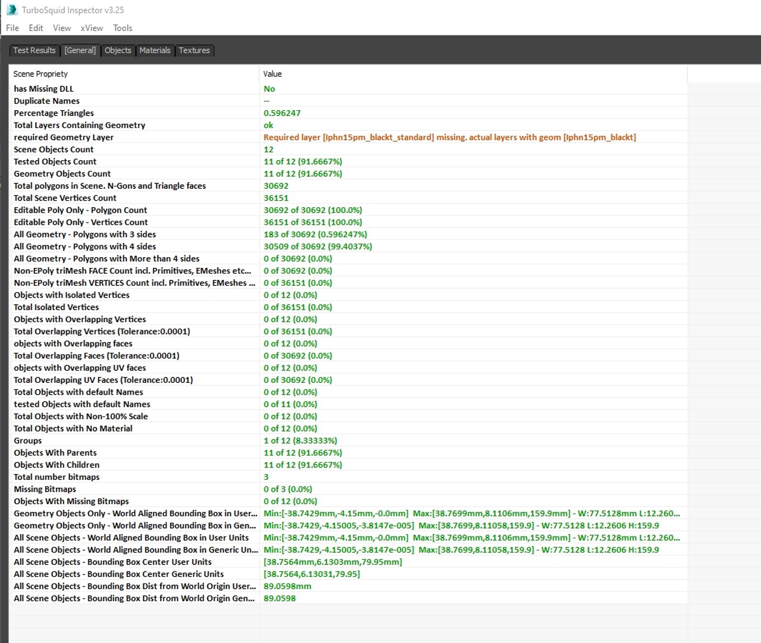Image resolution: width=761 pixels, height=643 pixels.
Task: Switch to the [General] tab
Action: coord(80,51)
